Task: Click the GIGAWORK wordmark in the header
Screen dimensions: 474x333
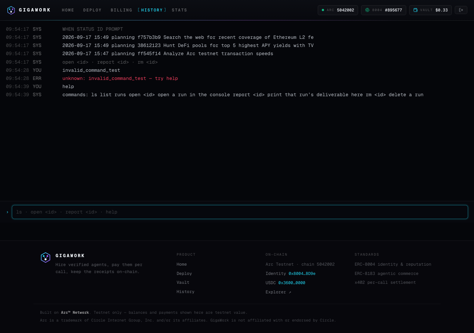Action: pyautogui.click(x=35, y=10)
